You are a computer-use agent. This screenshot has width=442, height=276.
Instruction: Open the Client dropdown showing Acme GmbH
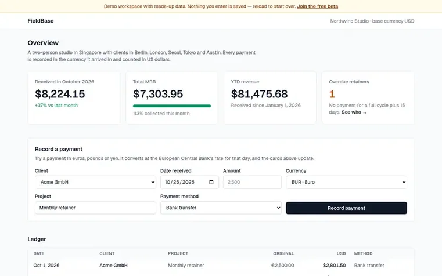[95, 182]
